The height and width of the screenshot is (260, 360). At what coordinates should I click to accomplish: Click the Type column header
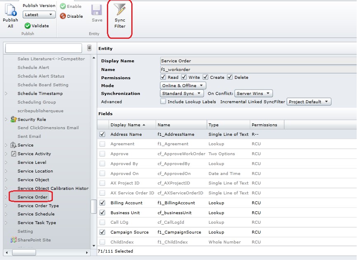click(228, 125)
